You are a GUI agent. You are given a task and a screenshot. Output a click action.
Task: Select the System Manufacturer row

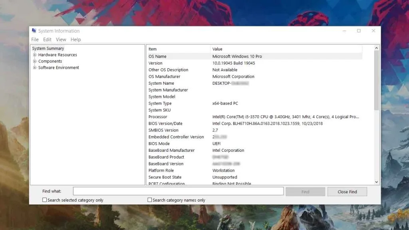point(255,90)
